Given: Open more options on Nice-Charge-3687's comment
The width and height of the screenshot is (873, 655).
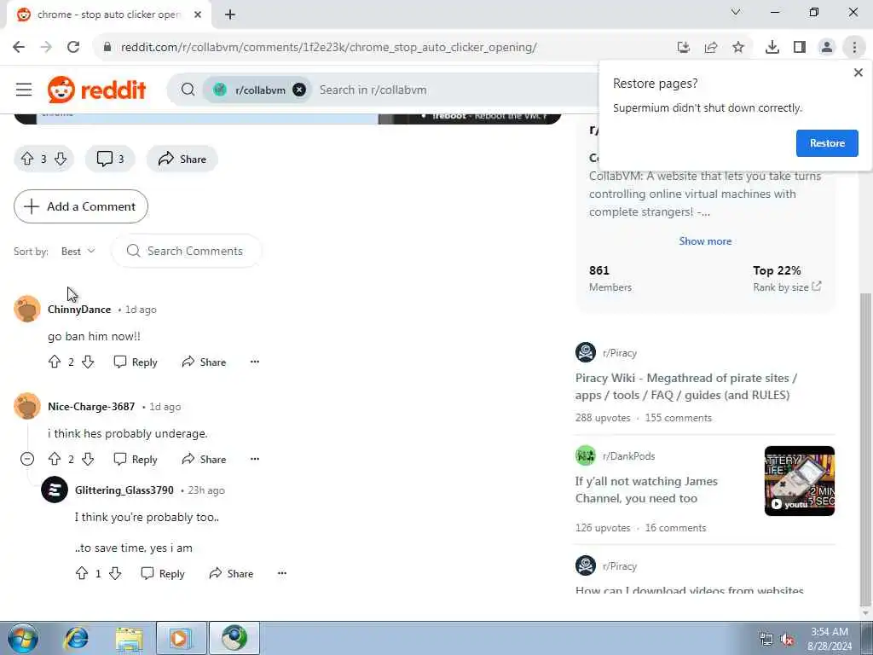Looking at the screenshot, I should coord(255,459).
